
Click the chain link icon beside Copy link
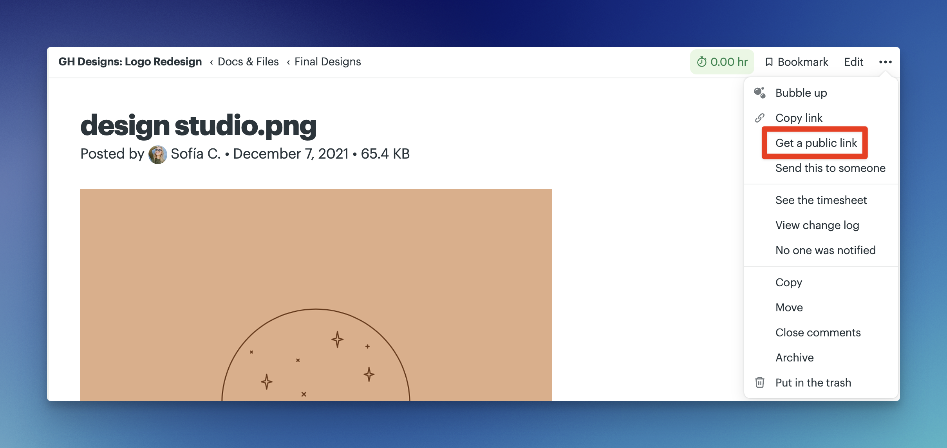tap(760, 118)
